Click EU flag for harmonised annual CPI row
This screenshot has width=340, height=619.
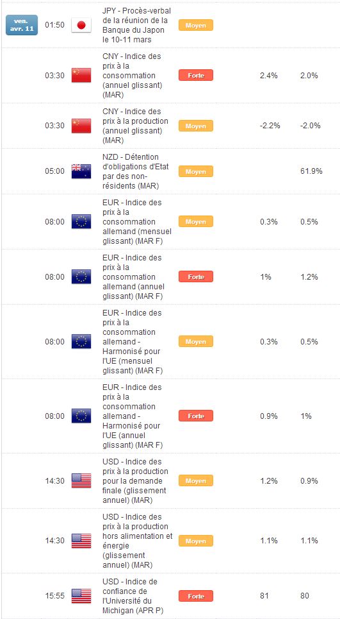click(x=81, y=416)
